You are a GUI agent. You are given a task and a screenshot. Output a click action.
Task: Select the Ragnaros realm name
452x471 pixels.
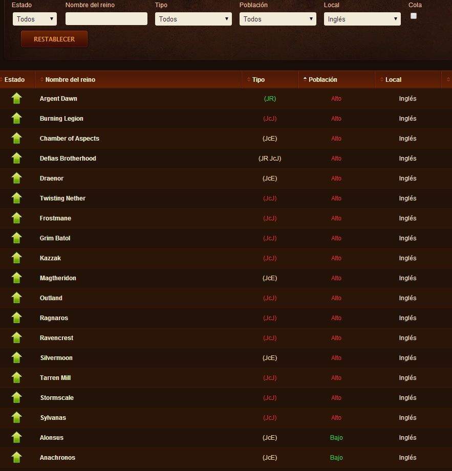pos(54,318)
